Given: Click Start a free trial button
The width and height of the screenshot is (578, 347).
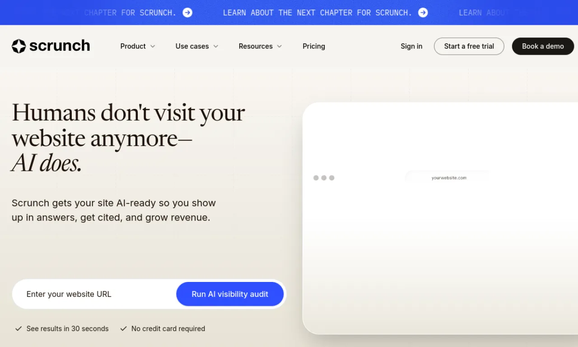Looking at the screenshot, I should [x=469, y=46].
